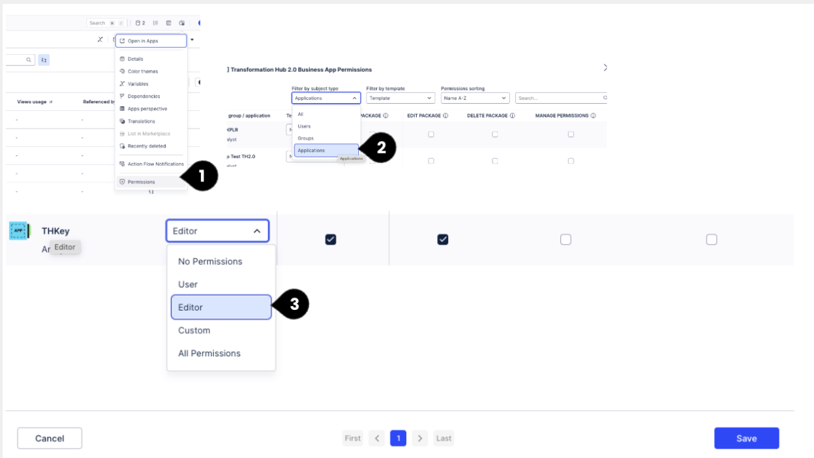Viewport: 814px width, 458px height.
Task: Uncheck THKey's second checked permission checkbox
Action: tap(443, 239)
